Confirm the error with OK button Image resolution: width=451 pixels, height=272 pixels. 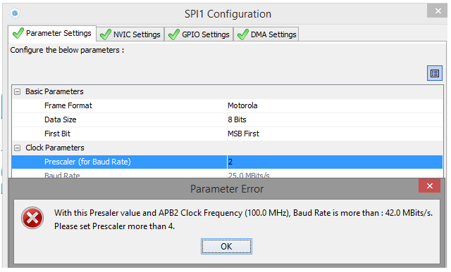pos(226,247)
